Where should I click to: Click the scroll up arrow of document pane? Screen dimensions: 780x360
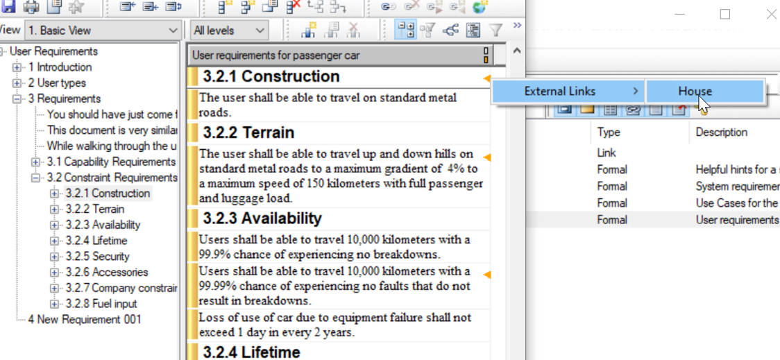516,51
